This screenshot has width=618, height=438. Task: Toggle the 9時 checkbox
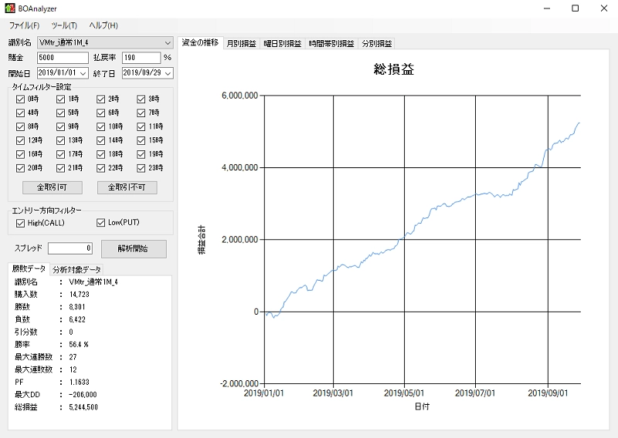click(61, 126)
